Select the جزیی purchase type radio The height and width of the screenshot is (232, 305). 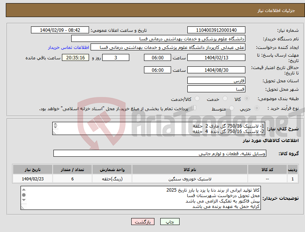tap(257, 108)
